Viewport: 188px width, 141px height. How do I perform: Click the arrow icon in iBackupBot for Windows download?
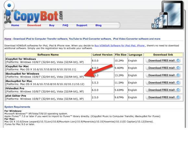click(178, 75)
